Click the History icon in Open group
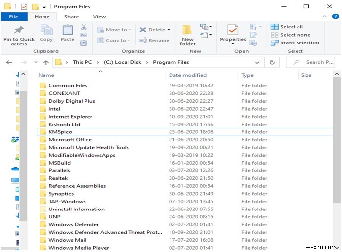342x252 pixels. pyautogui.click(x=254, y=43)
